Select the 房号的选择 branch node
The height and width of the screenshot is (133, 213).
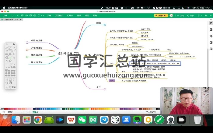tap(37, 62)
